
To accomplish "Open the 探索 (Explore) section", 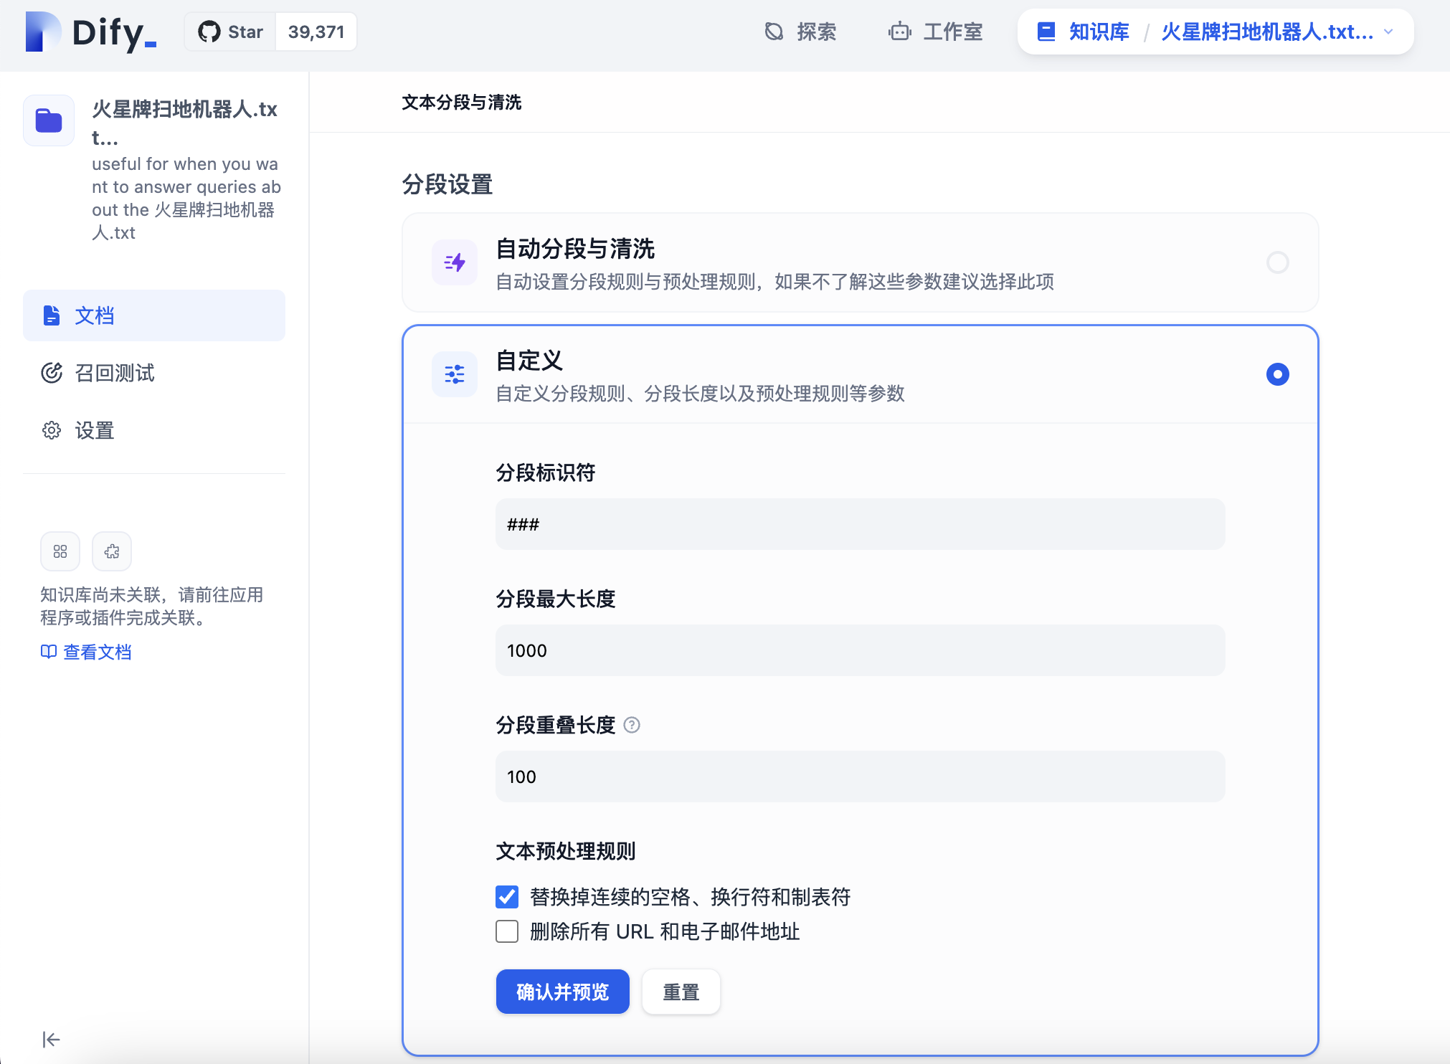I will click(x=801, y=32).
